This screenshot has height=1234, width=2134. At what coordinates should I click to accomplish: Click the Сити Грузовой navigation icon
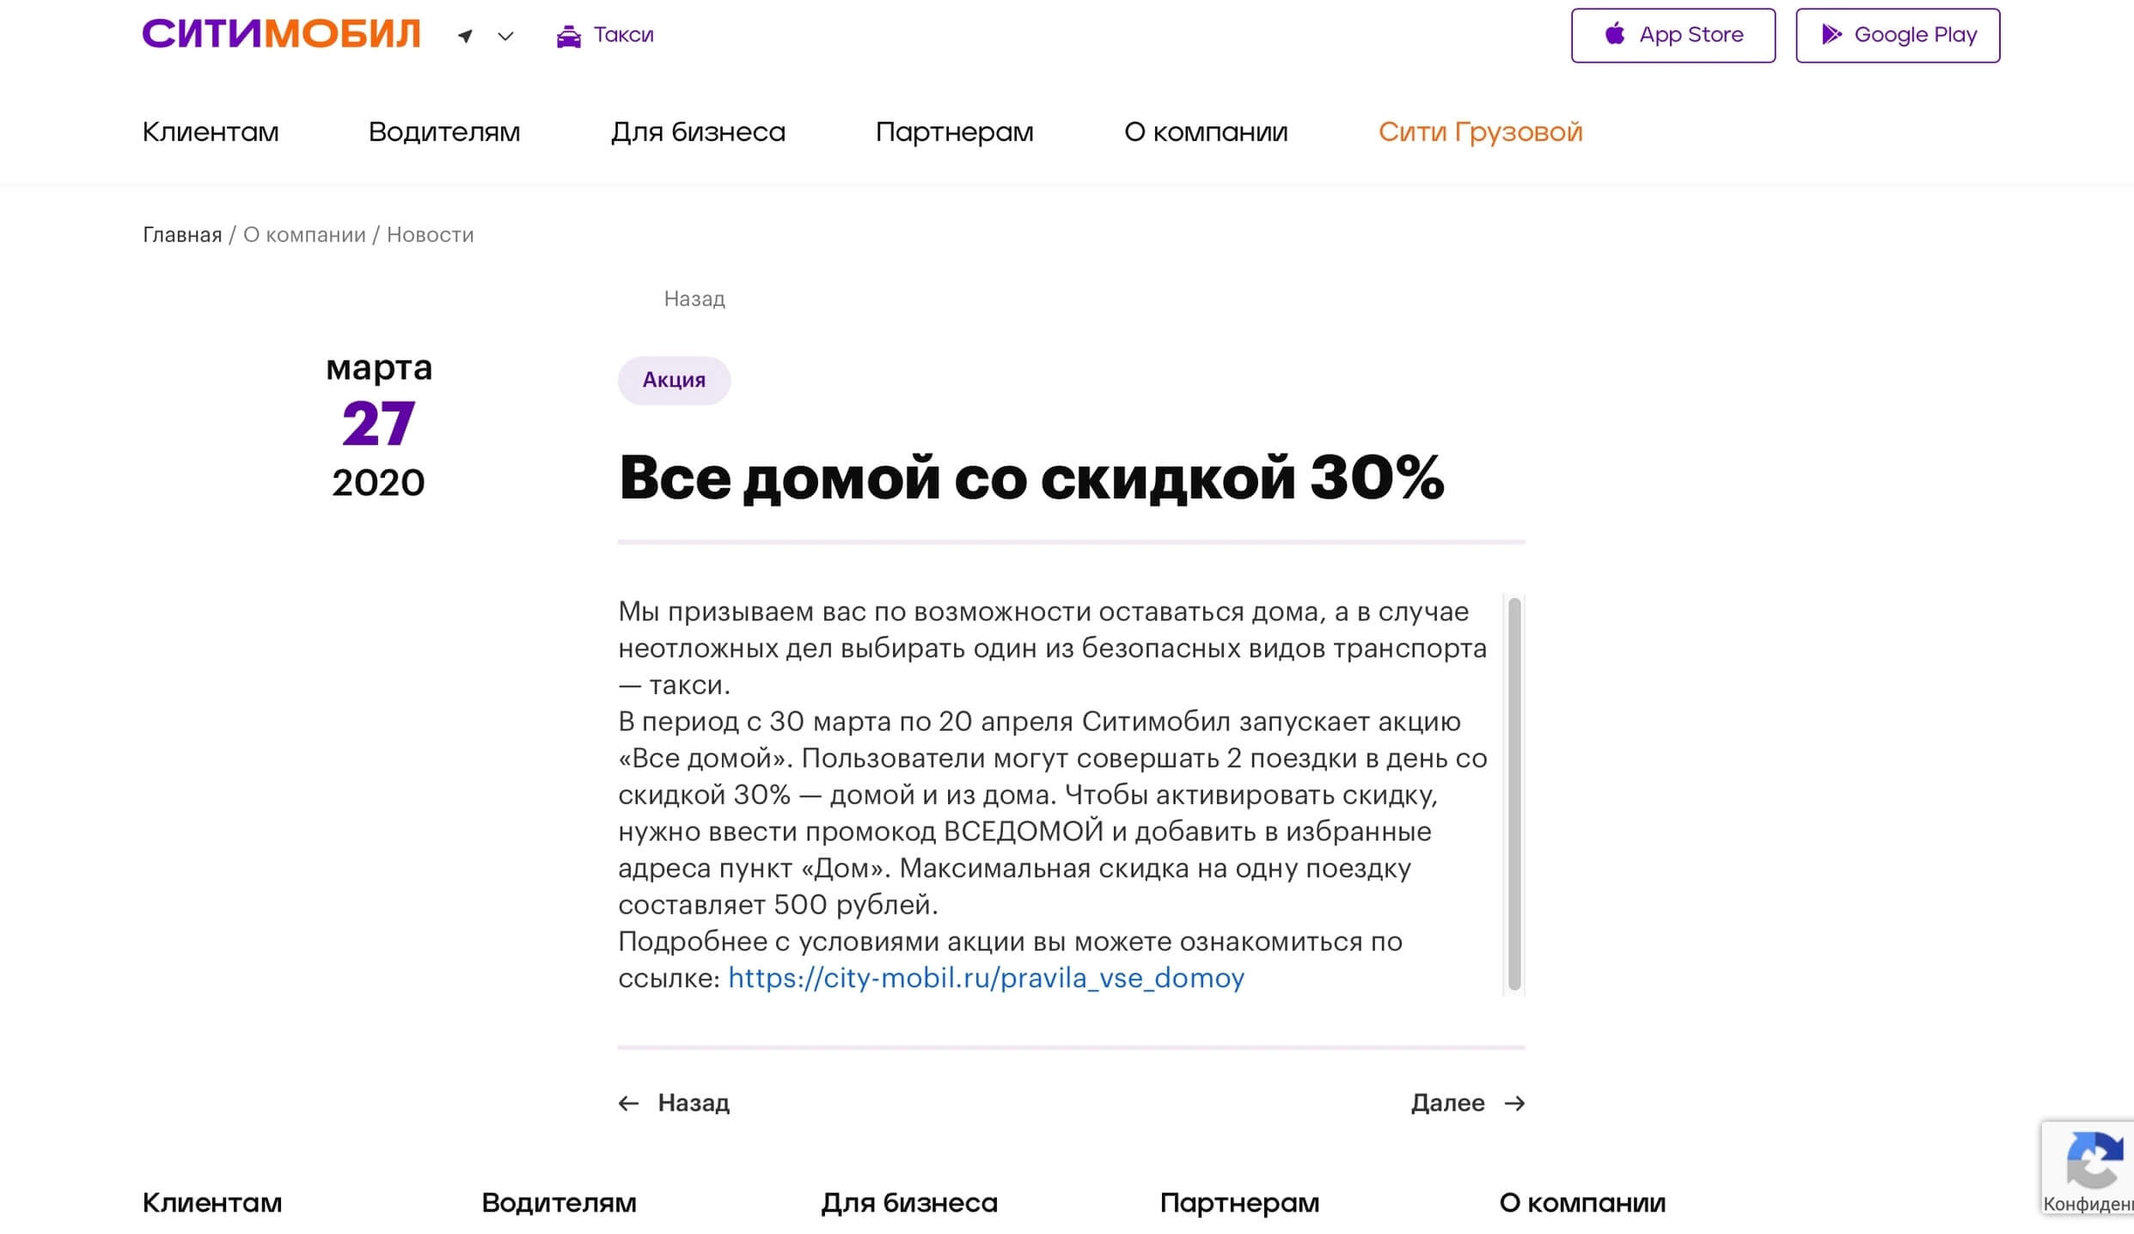1481,132
